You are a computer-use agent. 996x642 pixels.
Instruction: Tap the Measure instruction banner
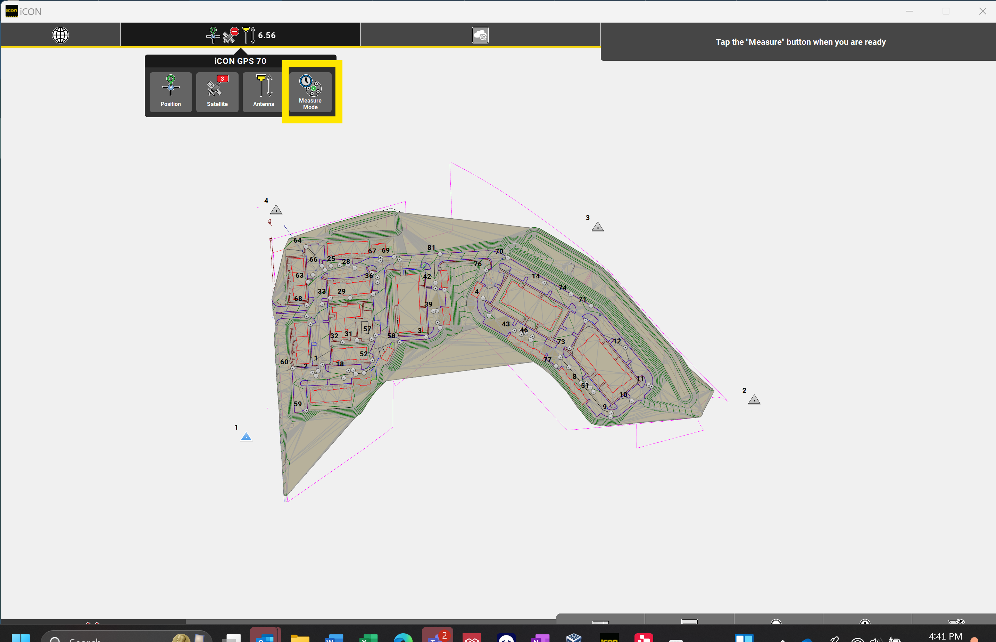pos(800,42)
